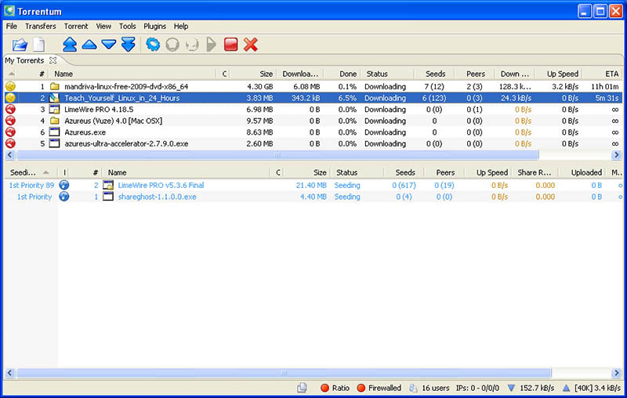Click the upper pane left scroll arrow
Viewport: 627px width, 398px height.
[x=10, y=154]
